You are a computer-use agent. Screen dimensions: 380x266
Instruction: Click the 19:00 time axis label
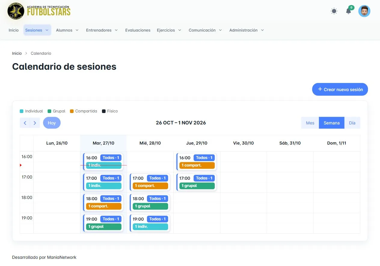pyautogui.click(x=27, y=218)
